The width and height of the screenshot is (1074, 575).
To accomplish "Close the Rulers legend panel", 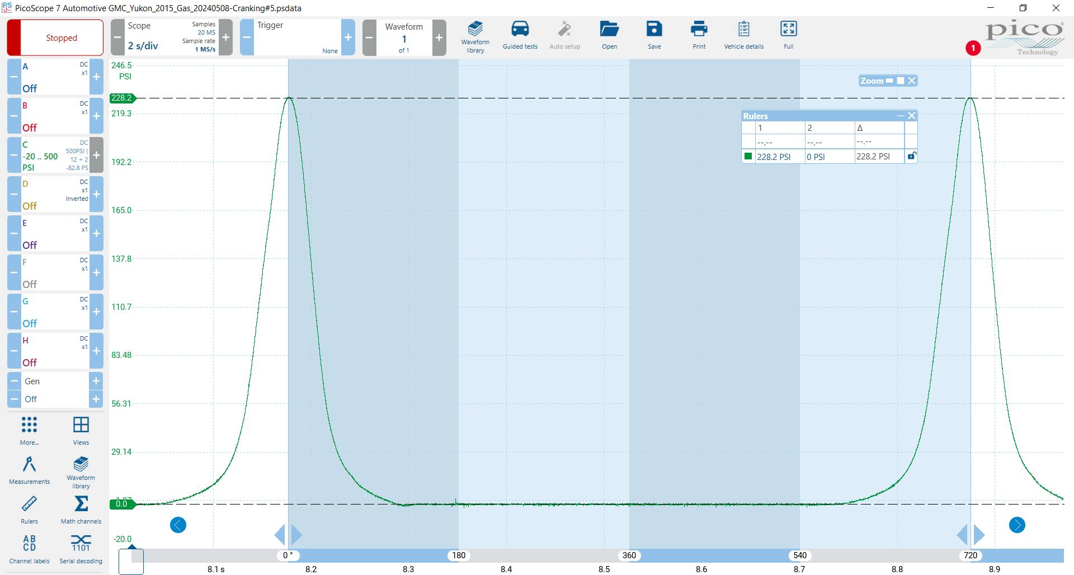I will (x=912, y=116).
